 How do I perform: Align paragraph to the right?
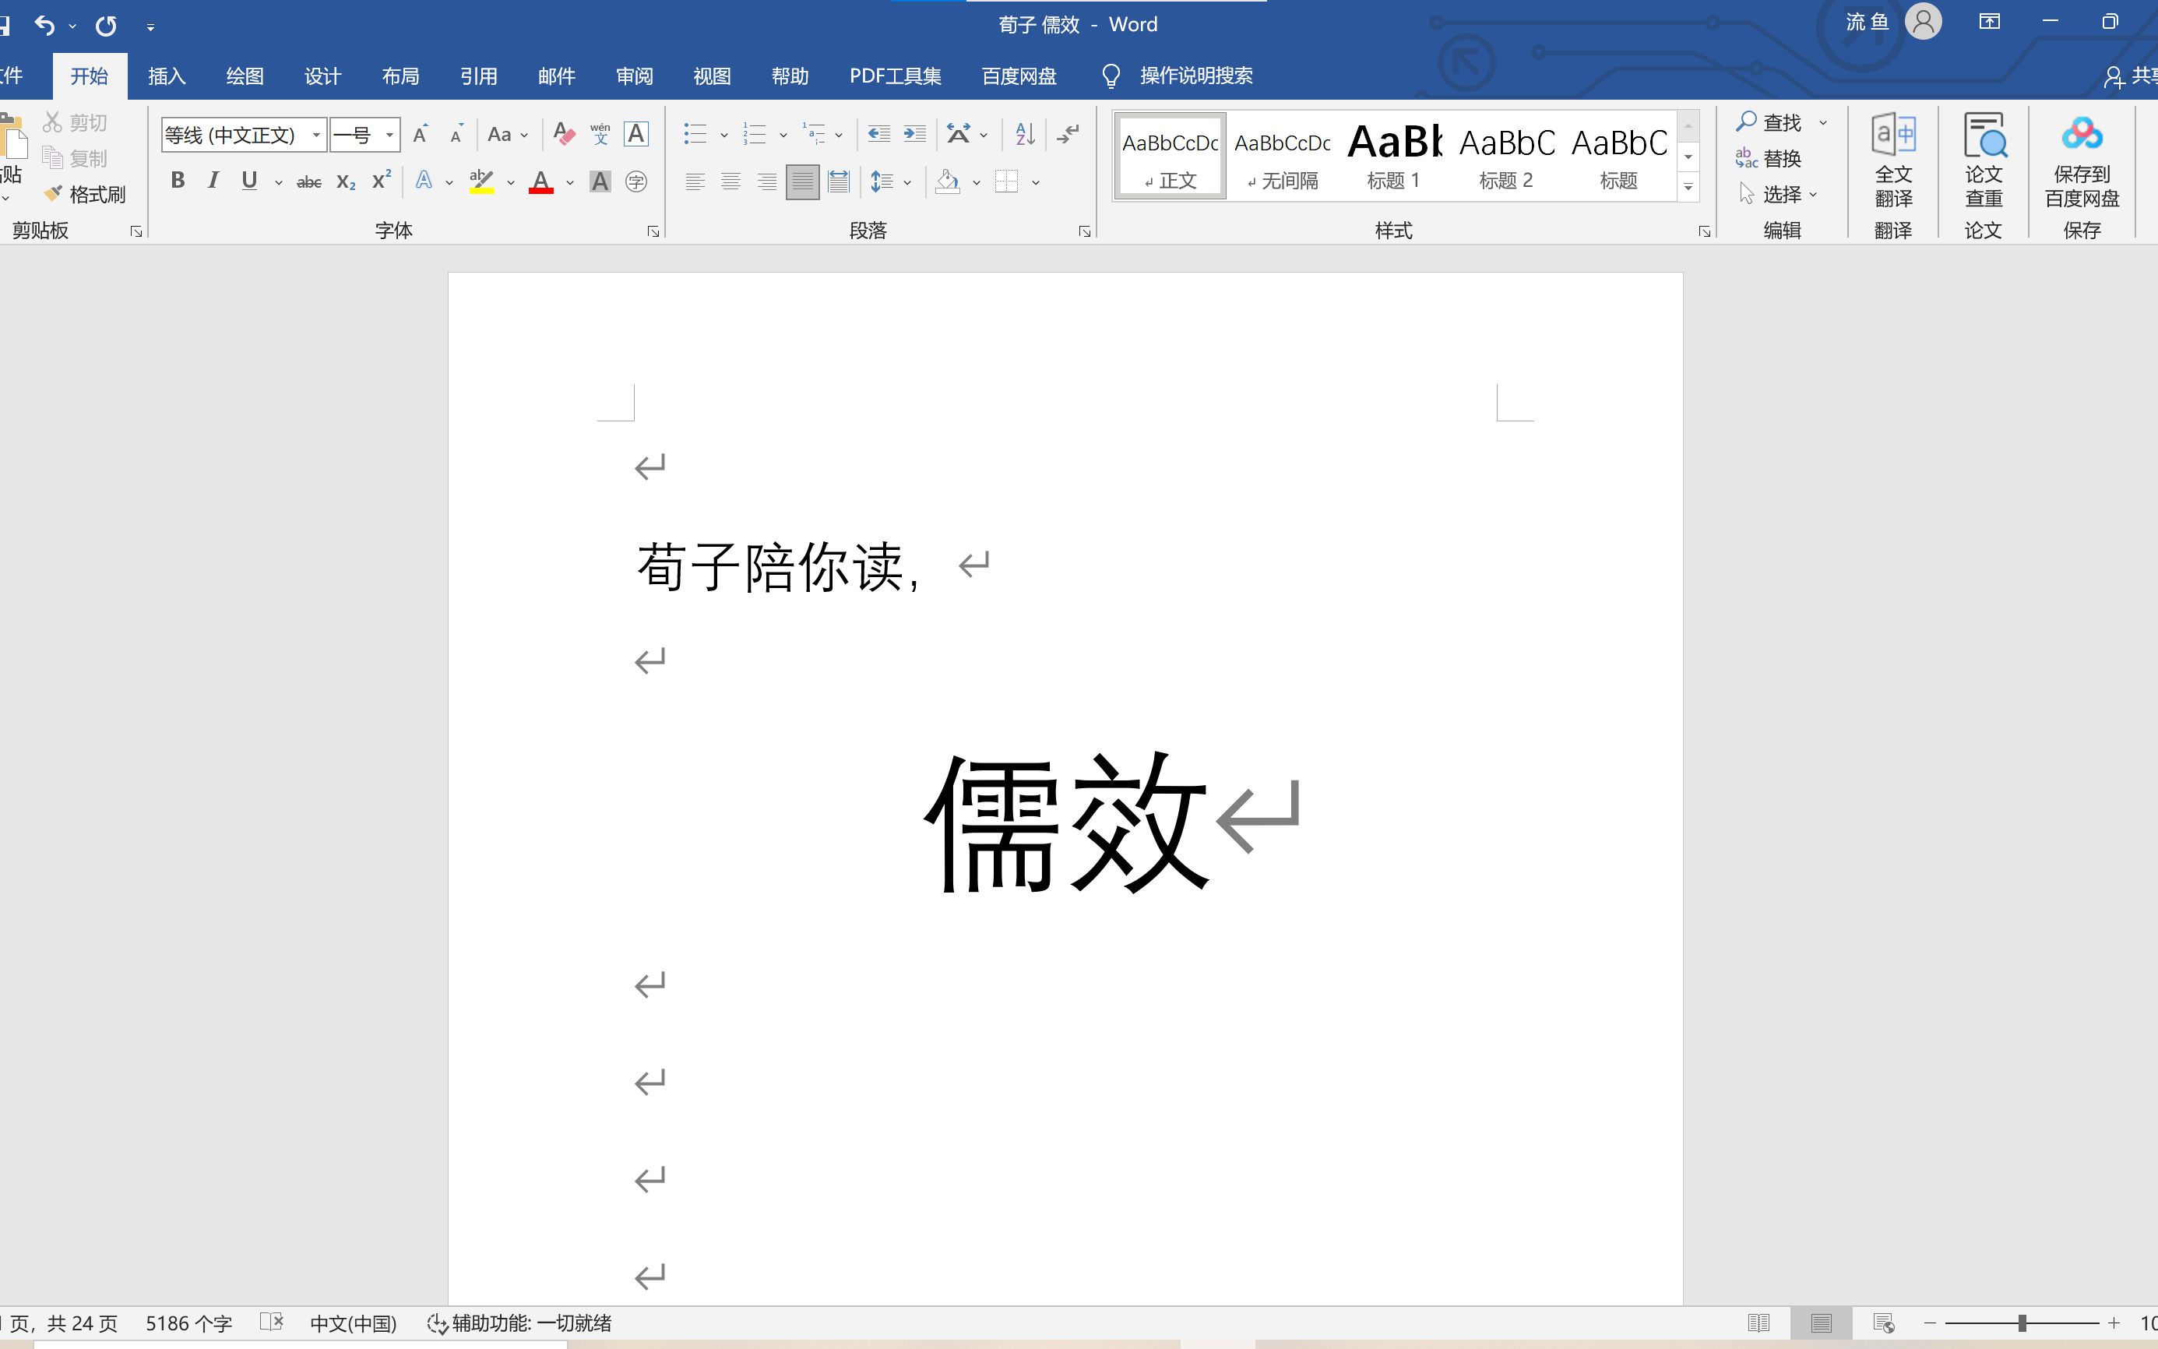click(x=766, y=182)
